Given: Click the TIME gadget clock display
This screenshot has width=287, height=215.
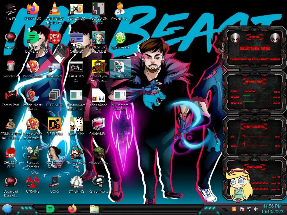Looking at the screenshot, I should (x=255, y=48).
